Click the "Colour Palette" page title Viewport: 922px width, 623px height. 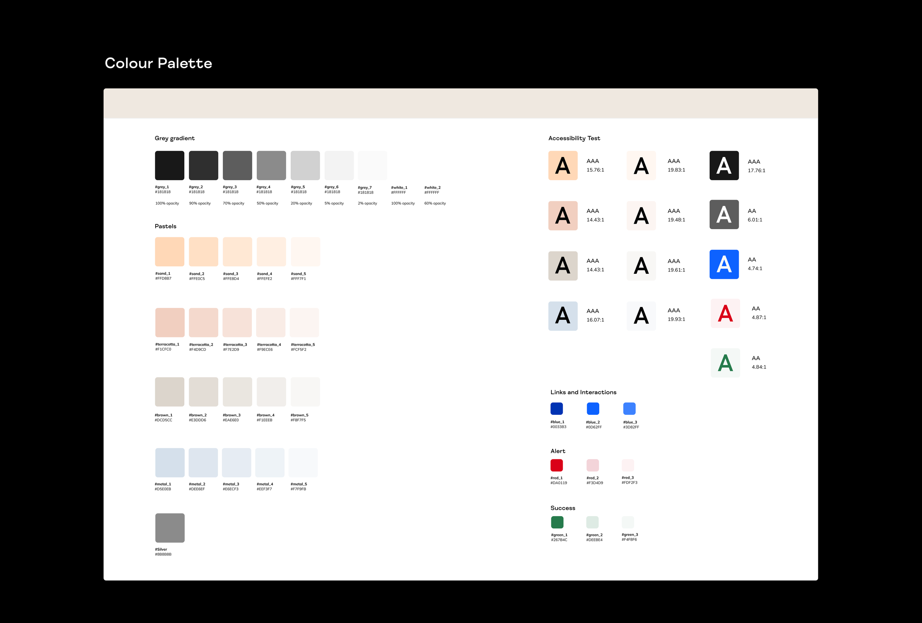click(158, 63)
